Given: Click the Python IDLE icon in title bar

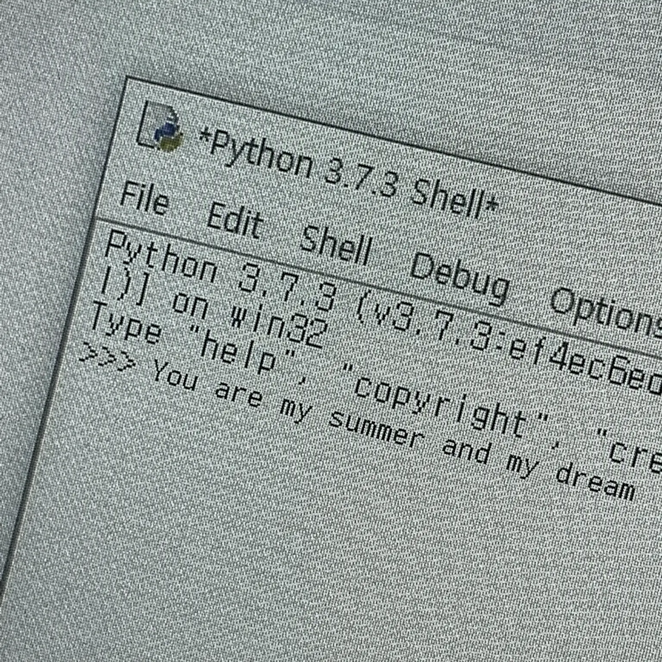Looking at the screenshot, I should coord(159,126).
